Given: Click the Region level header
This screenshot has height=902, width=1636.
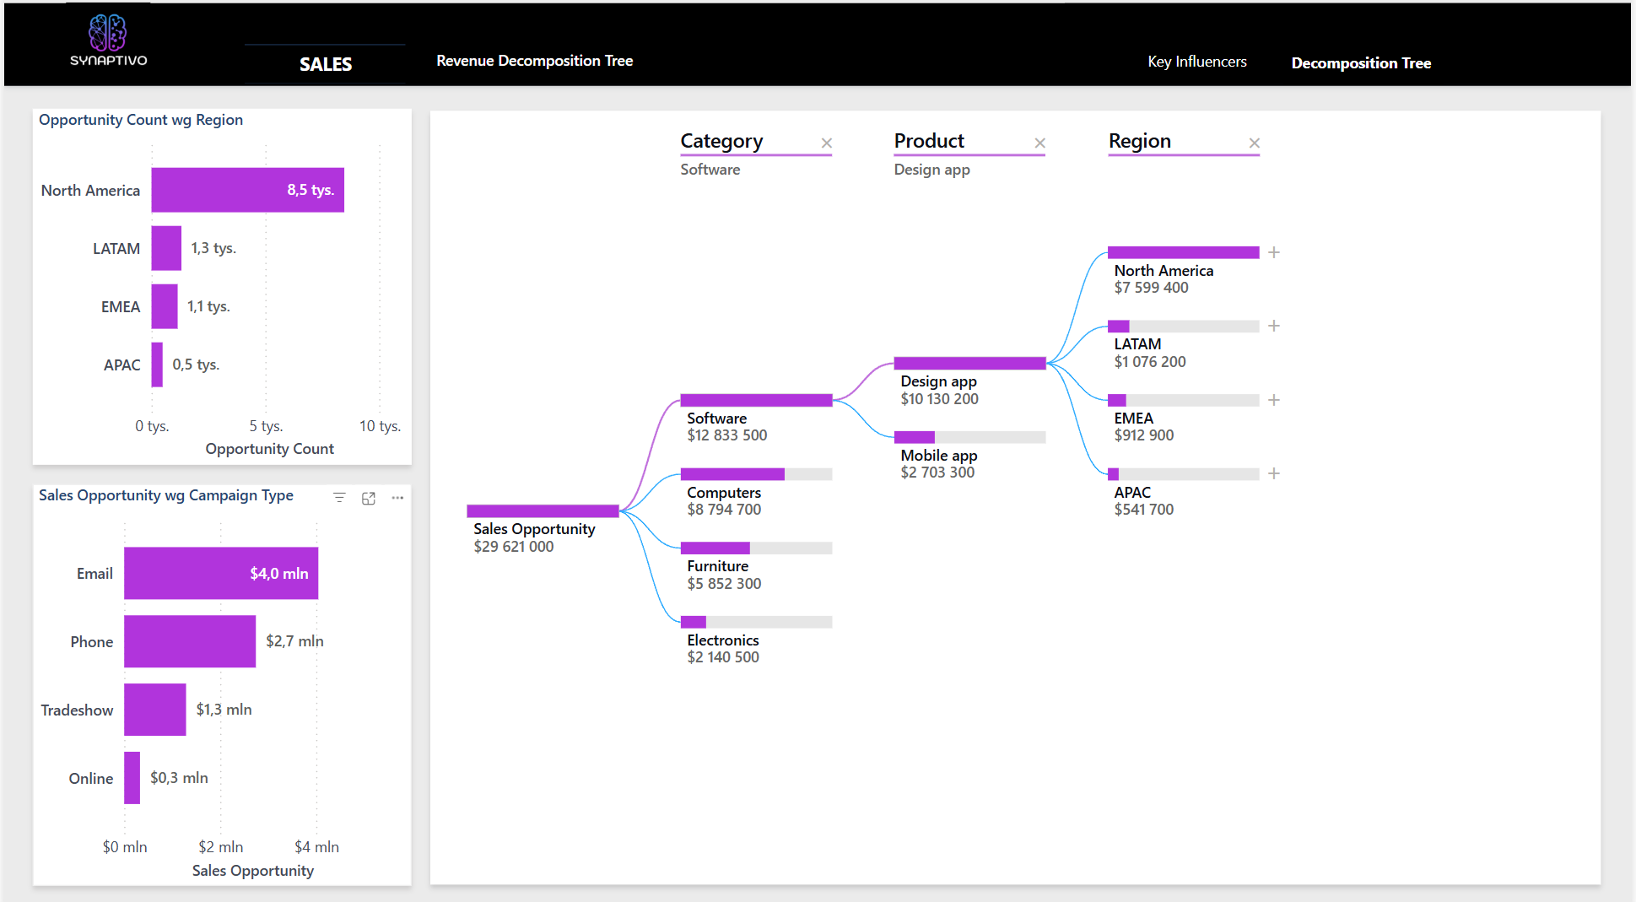Looking at the screenshot, I should (1140, 141).
